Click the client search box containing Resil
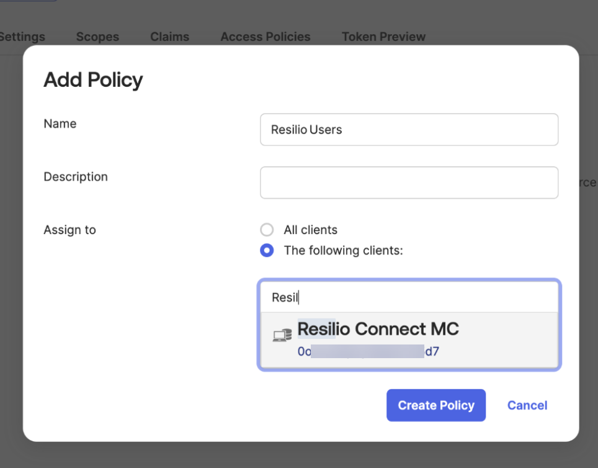 point(409,297)
